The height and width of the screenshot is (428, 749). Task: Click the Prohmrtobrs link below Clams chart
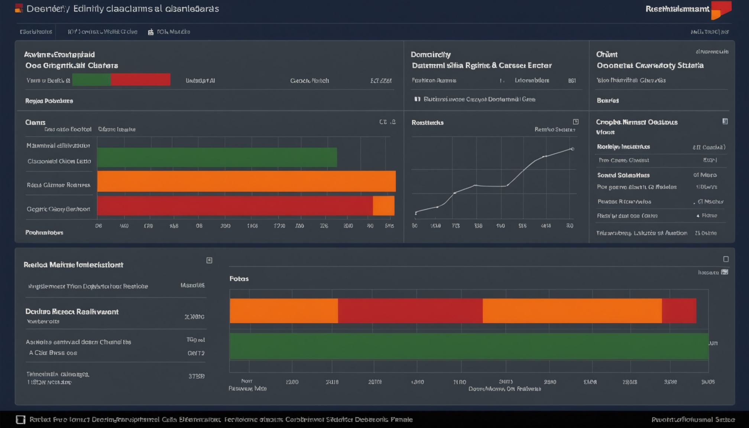click(x=44, y=233)
